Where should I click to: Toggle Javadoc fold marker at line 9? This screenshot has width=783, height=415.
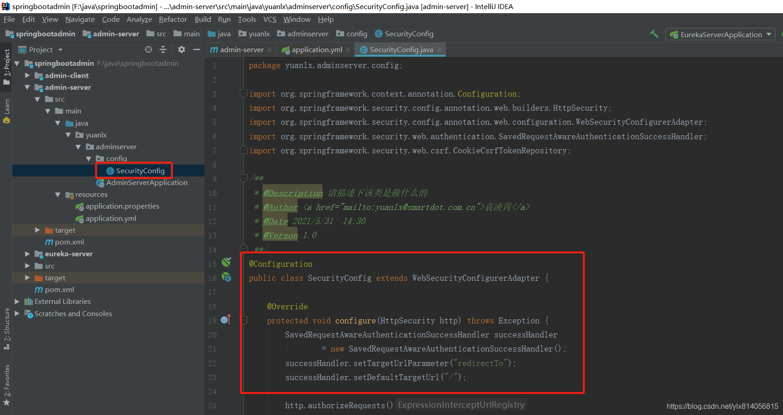[243, 178]
